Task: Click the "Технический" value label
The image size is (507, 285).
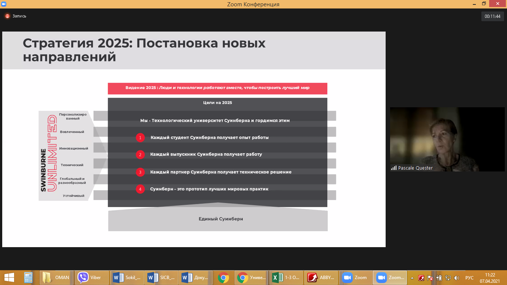Action: (x=72, y=165)
